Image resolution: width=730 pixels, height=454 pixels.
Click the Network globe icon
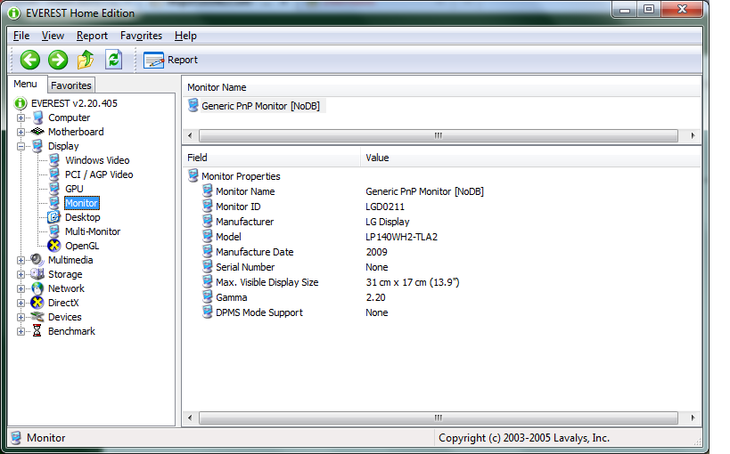tap(37, 288)
